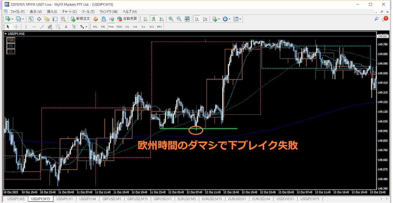Select the equidistant channel tool
The width and height of the screenshot is (393, 203).
point(50,27)
